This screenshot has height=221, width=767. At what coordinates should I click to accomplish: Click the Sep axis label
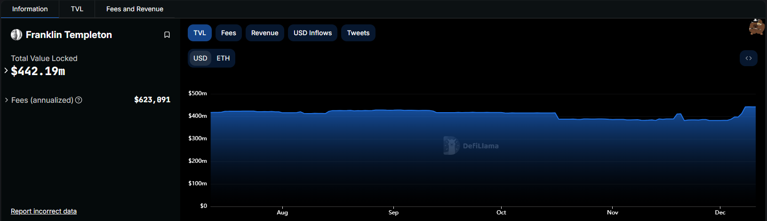(393, 213)
